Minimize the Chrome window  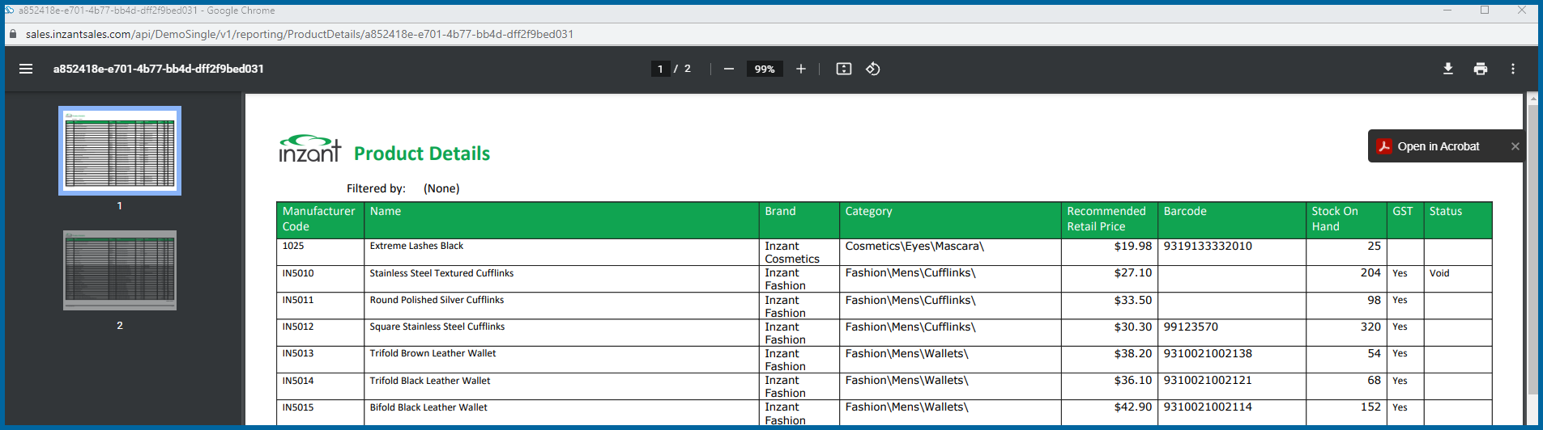coord(1447,10)
